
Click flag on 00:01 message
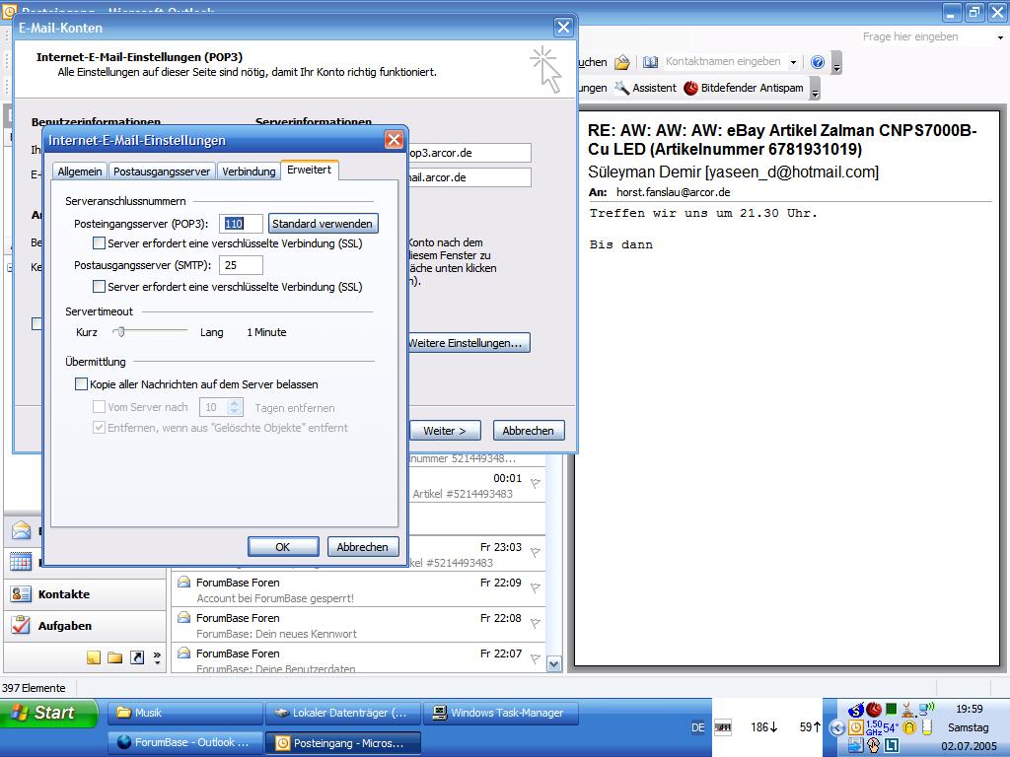(x=535, y=483)
